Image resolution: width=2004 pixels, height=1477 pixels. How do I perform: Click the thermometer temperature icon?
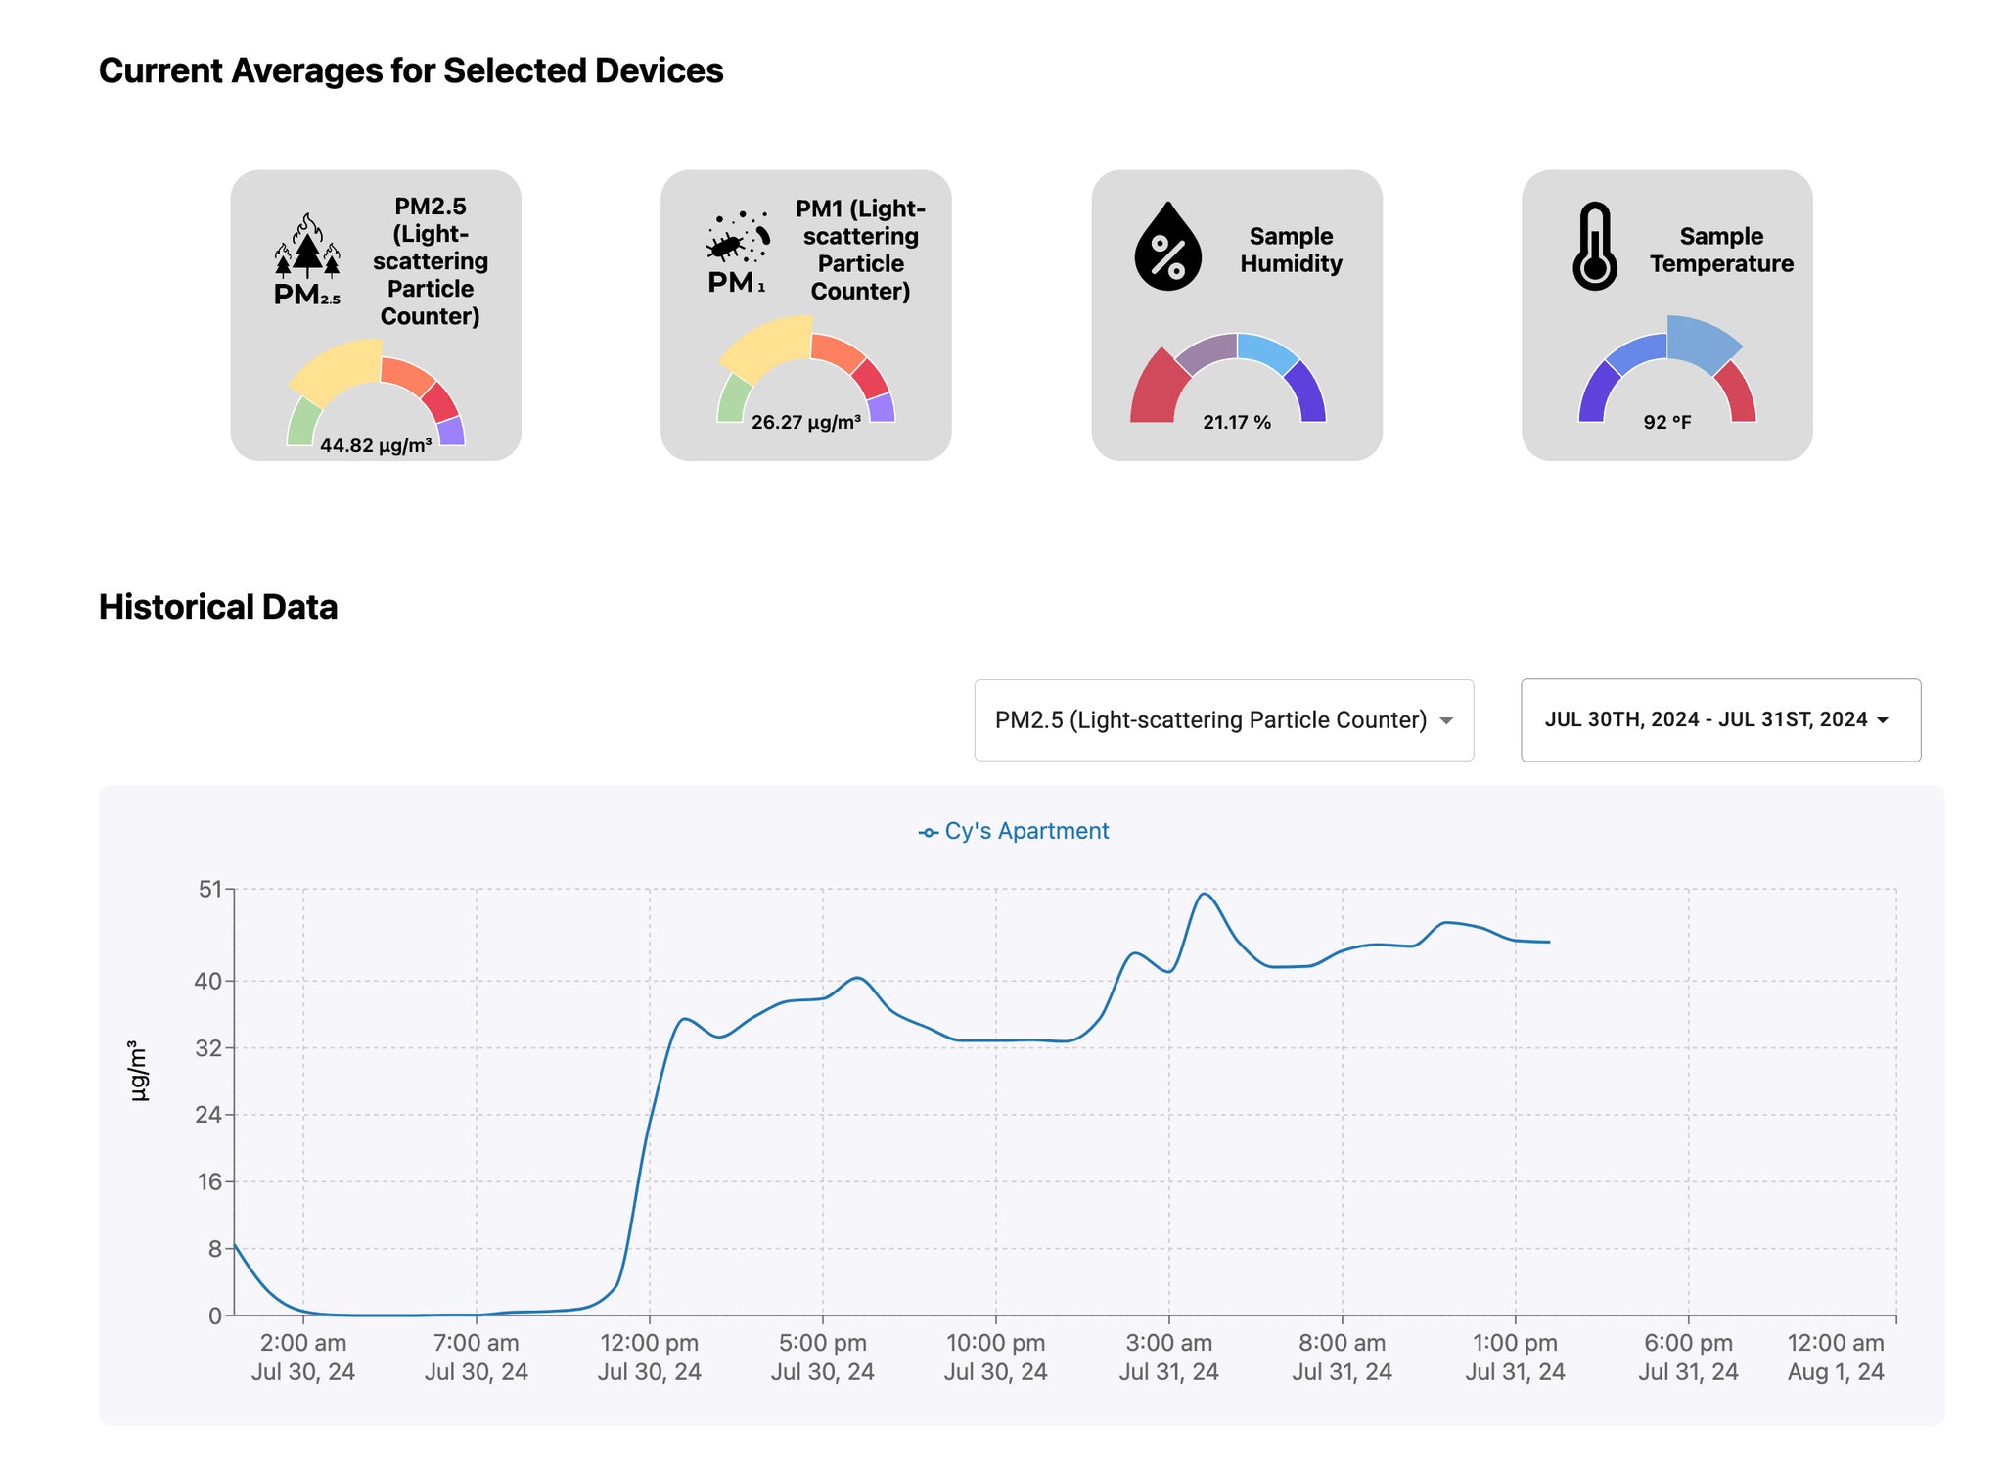[1595, 247]
